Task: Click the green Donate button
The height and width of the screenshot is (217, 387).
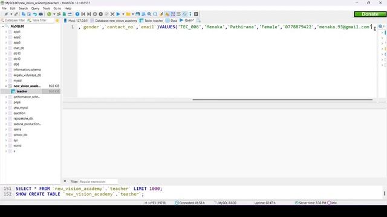Action: tap(370, 14)
